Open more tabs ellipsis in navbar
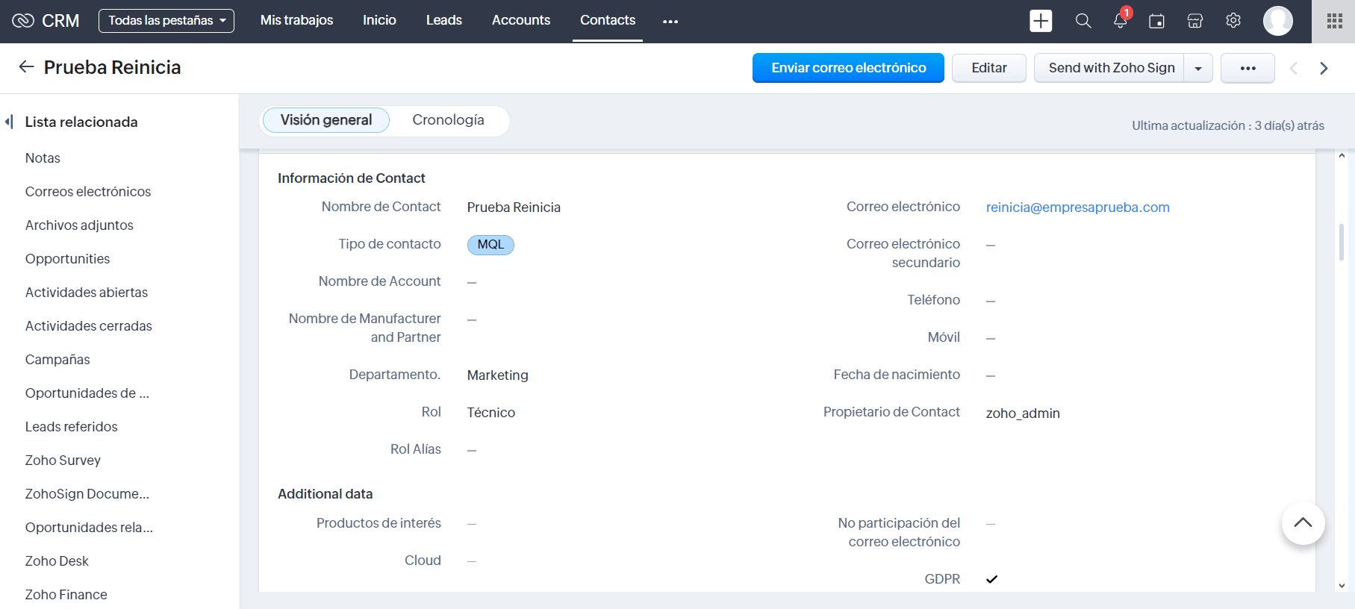The image size is (1355, 609). [670, 21]
